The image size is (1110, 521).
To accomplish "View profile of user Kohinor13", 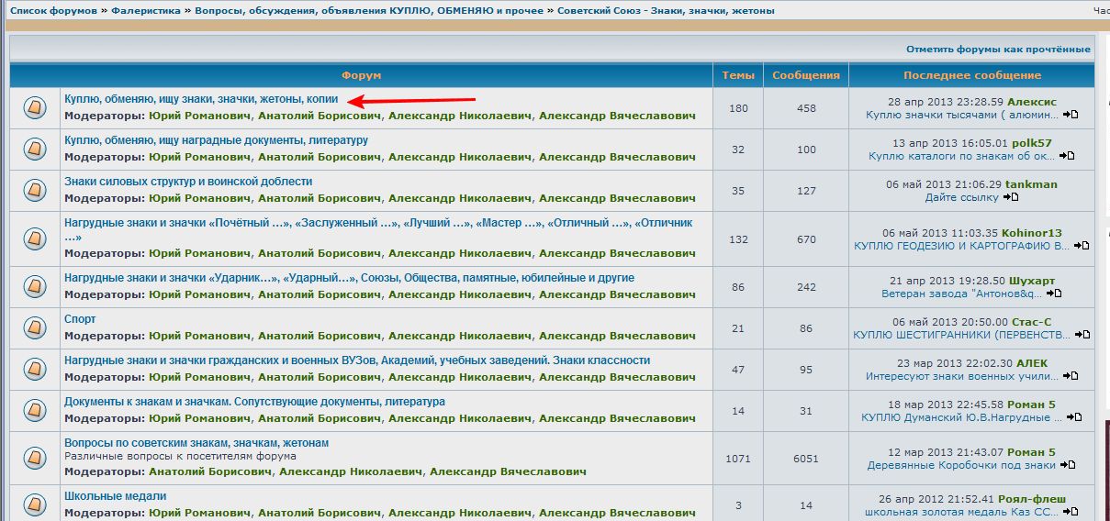I will 1031,233.
